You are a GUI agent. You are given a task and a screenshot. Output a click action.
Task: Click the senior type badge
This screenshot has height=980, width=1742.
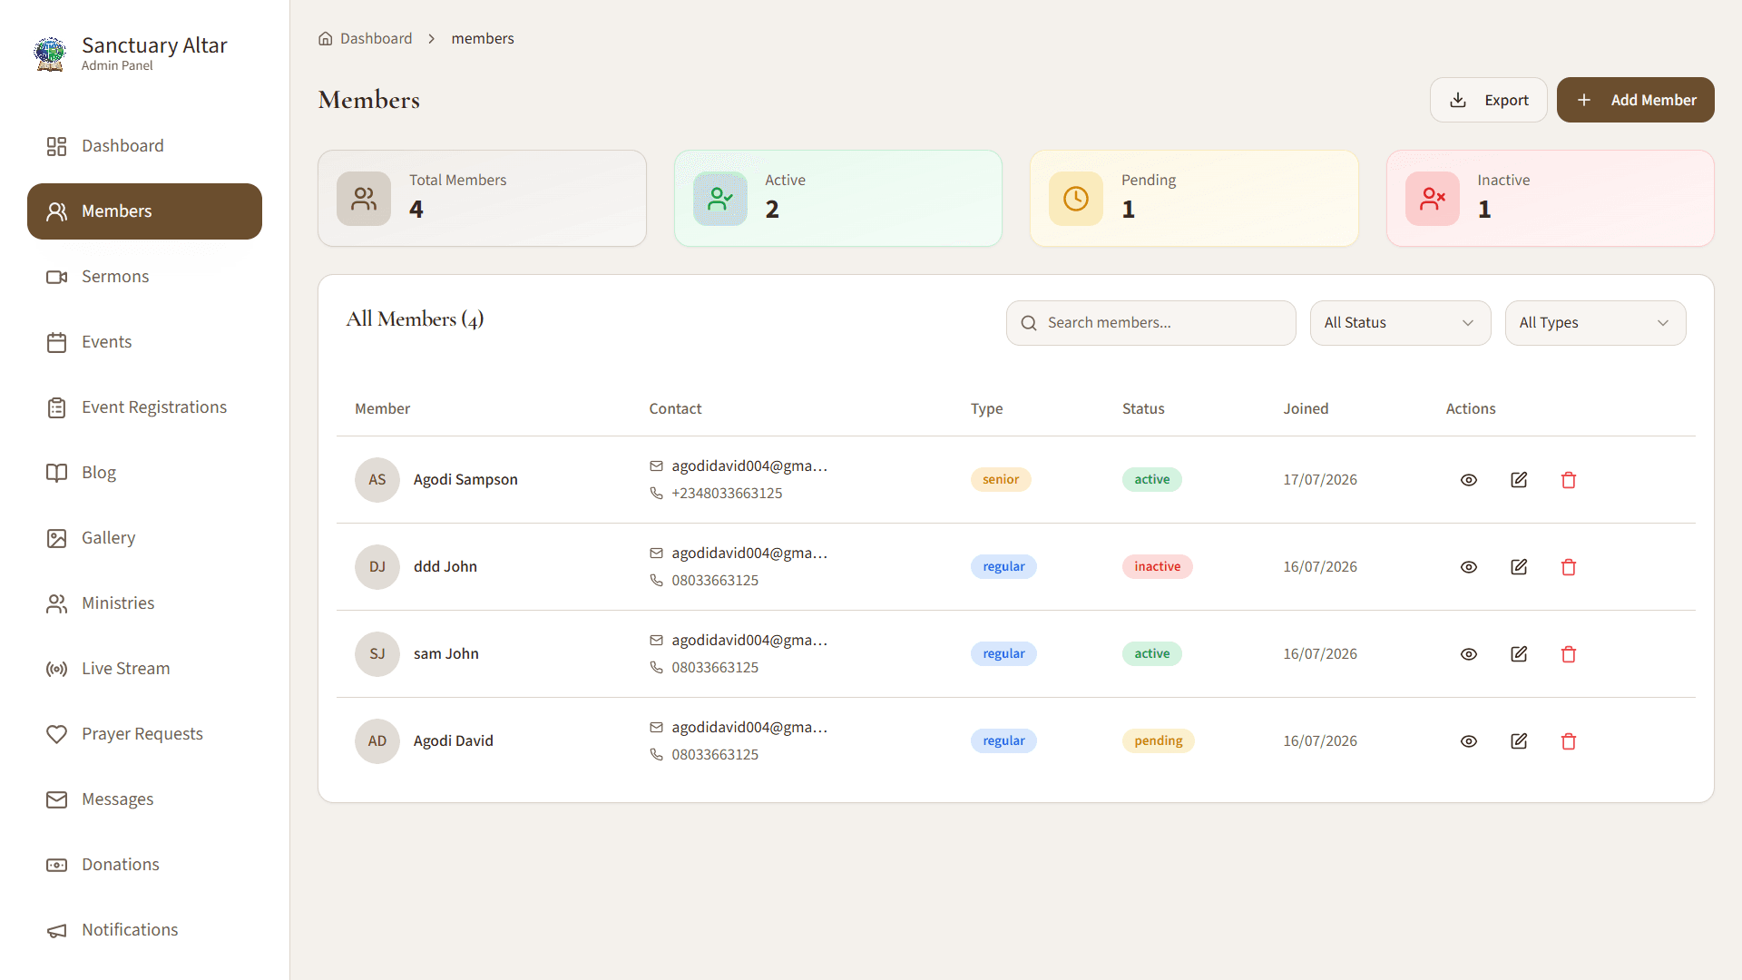(1001, 480)
